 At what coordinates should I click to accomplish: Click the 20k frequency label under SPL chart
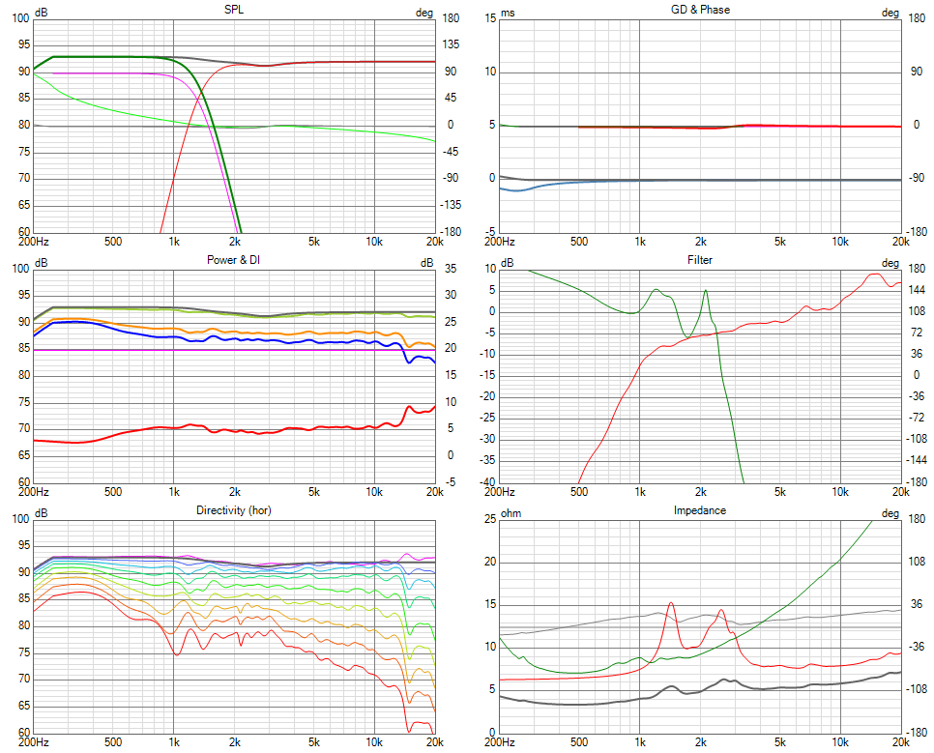[435, 242]
